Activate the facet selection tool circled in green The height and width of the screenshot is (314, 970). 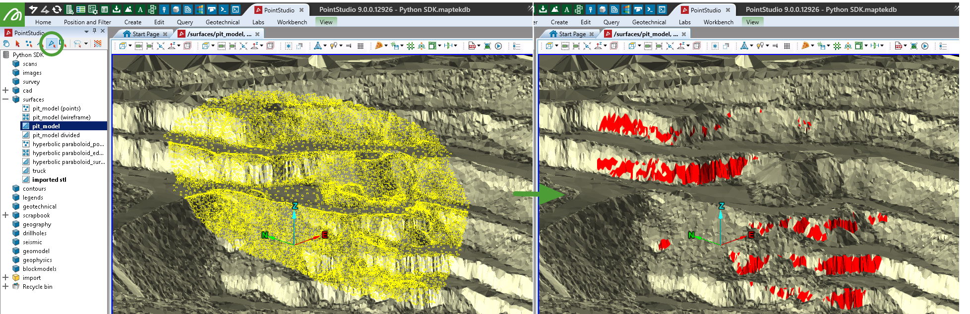(51, 44)
